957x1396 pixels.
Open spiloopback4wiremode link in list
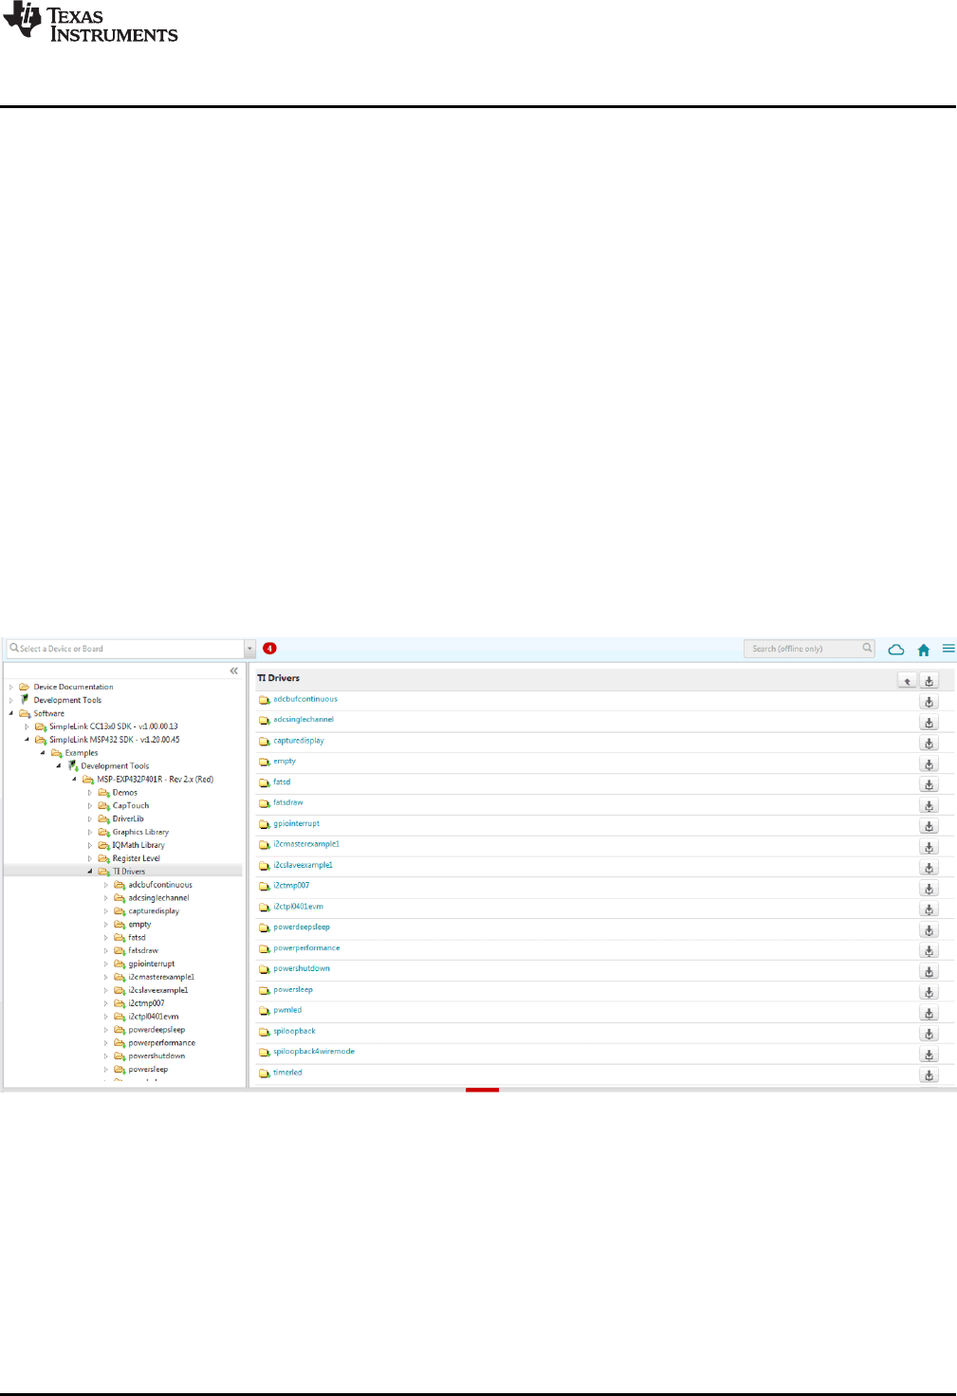(x=314, y=1052)
